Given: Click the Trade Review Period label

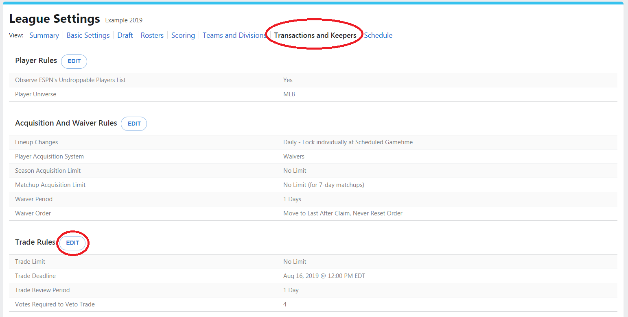Looking at the screenshot, I should tap(42, 290).
